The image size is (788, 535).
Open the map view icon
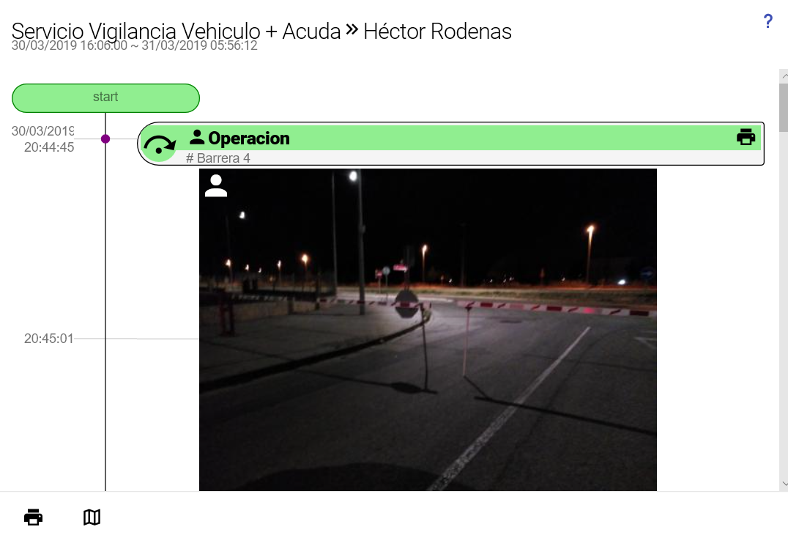92,517
